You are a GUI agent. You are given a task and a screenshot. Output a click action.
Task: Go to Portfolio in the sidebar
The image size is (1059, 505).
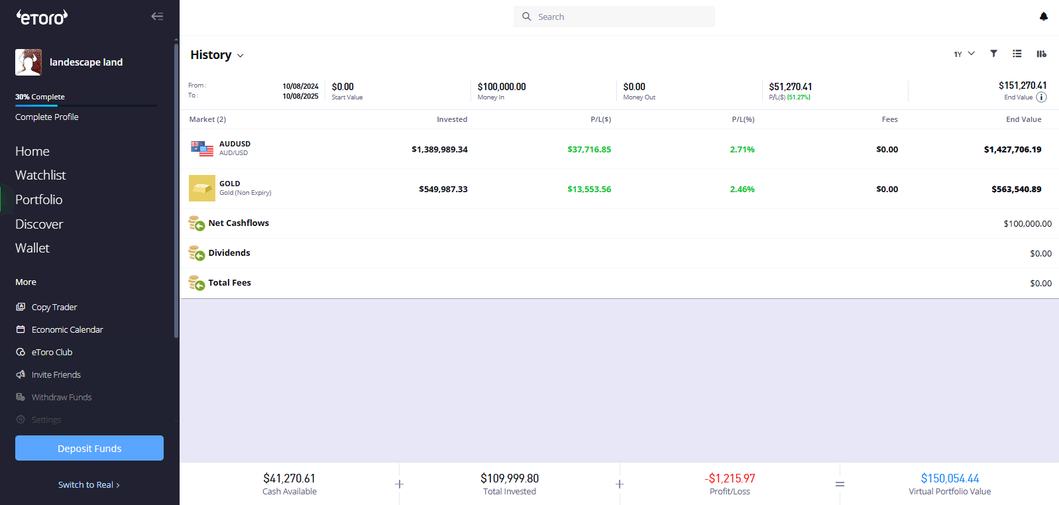pyautogui.click(x=39, y=199)
